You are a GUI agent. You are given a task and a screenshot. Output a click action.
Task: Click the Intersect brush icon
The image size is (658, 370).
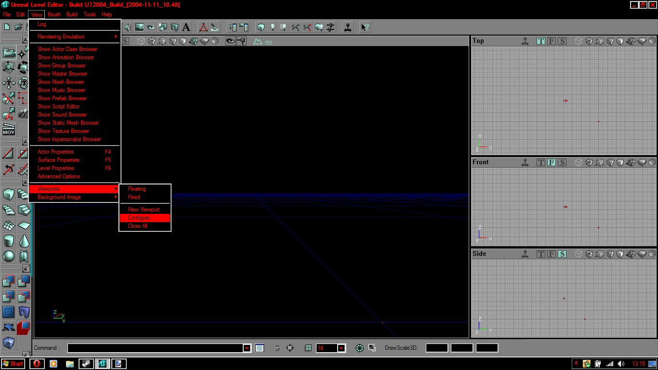9,296
